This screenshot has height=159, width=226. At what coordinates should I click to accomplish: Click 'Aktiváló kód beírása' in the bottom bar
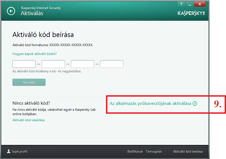click(188, 152)
